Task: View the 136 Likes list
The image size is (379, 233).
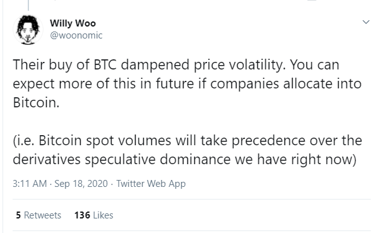Action: click(x=94, y=215)
